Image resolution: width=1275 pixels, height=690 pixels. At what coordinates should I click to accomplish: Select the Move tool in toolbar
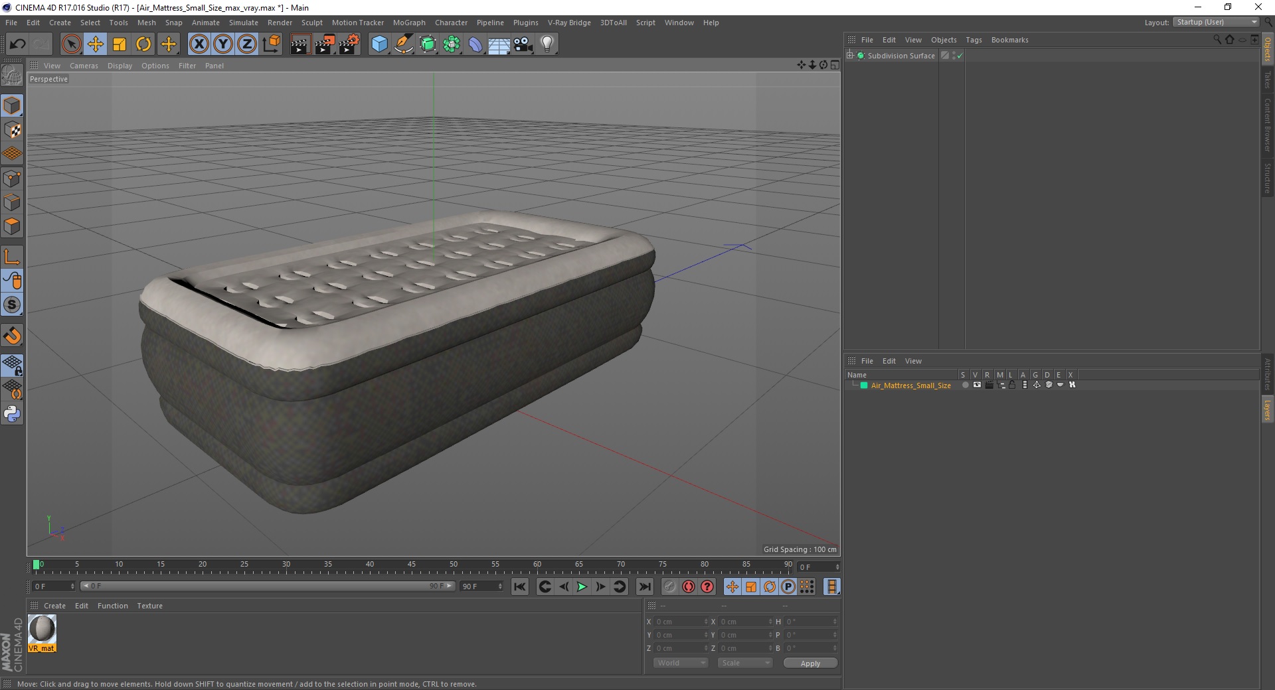96,44
